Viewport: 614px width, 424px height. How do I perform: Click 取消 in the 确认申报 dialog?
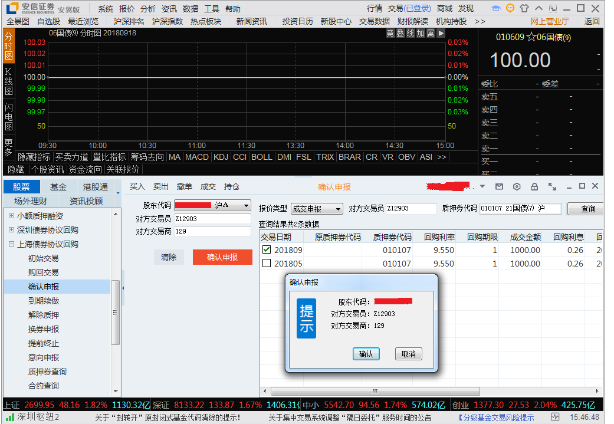point(408,354)
